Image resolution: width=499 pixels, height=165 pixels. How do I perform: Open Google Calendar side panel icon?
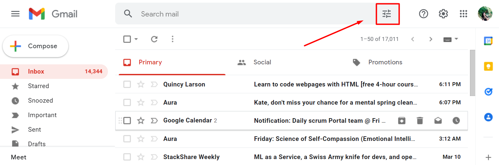pos(488,41)
